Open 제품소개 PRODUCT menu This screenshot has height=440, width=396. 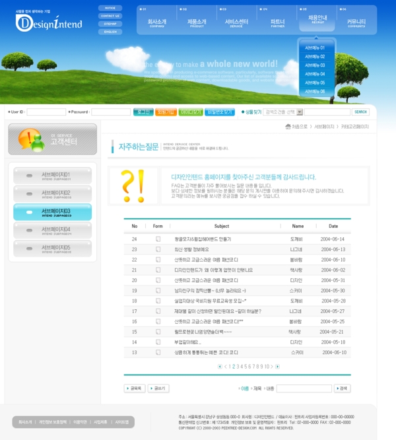click(197, 22)
